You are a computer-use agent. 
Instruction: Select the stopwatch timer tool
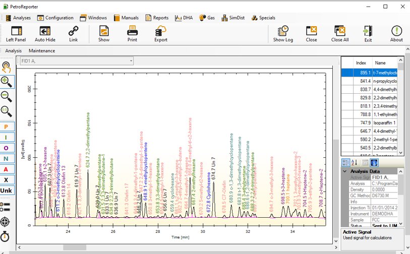[x=5, y=236]
